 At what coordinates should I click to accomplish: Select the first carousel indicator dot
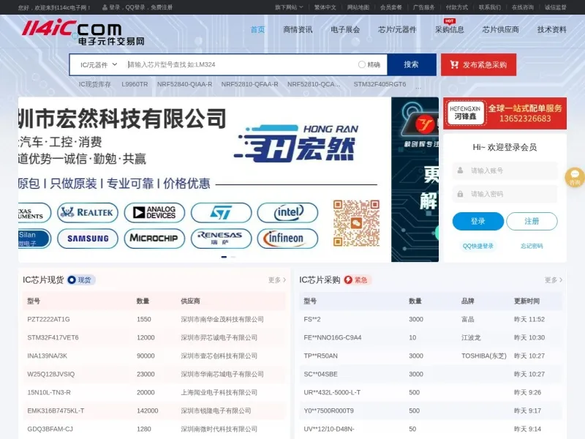point(224,257)
